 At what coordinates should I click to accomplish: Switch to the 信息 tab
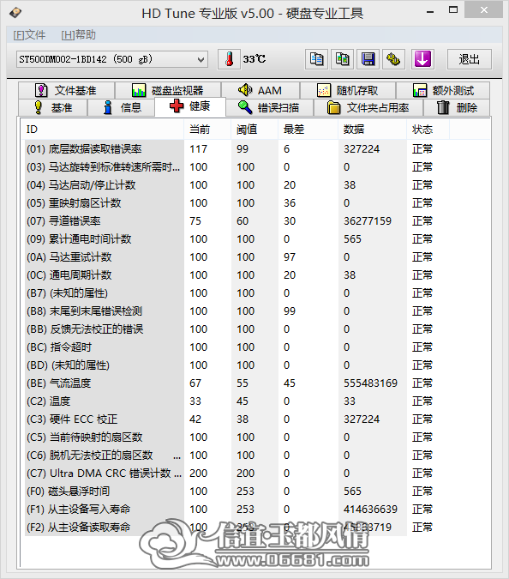[x=121, y=108]
